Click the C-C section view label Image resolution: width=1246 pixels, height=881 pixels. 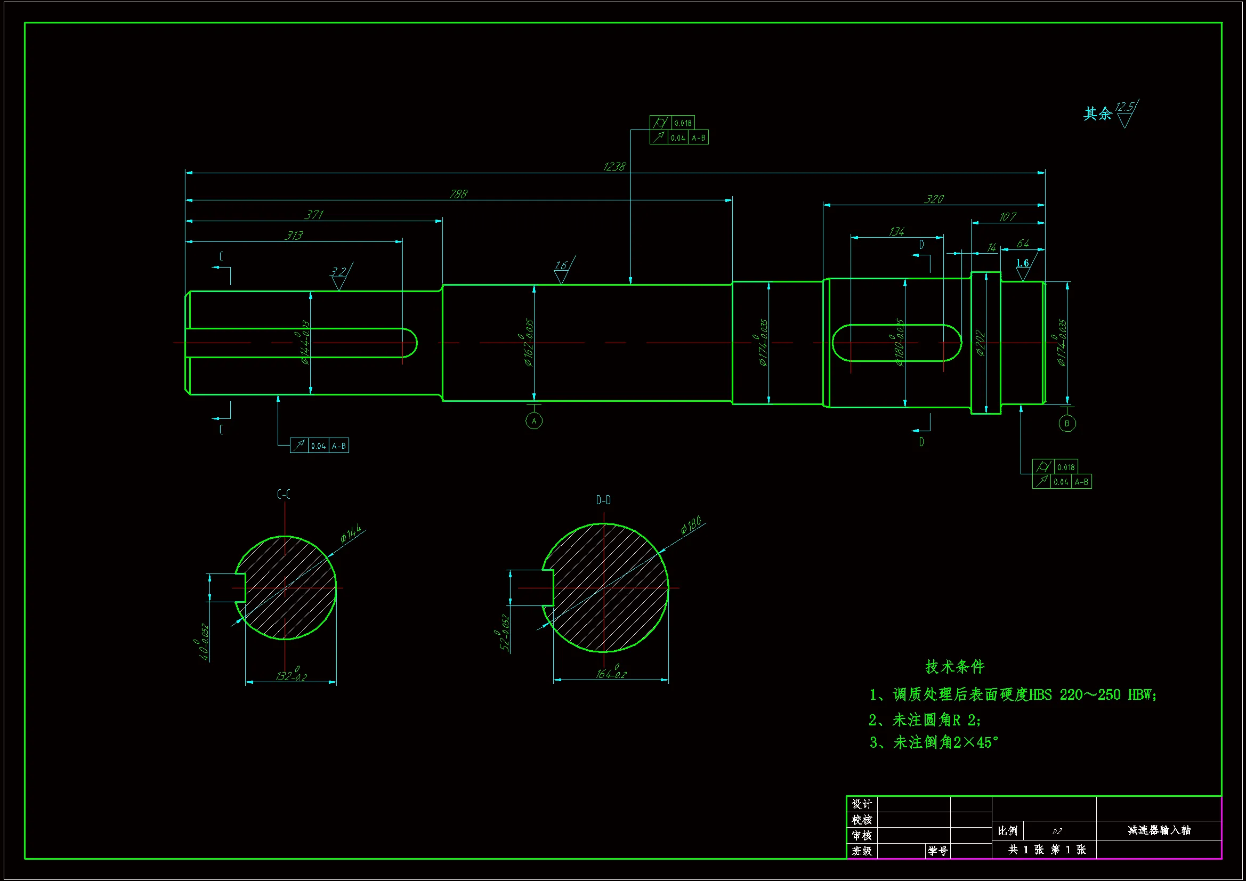point(284,494)
